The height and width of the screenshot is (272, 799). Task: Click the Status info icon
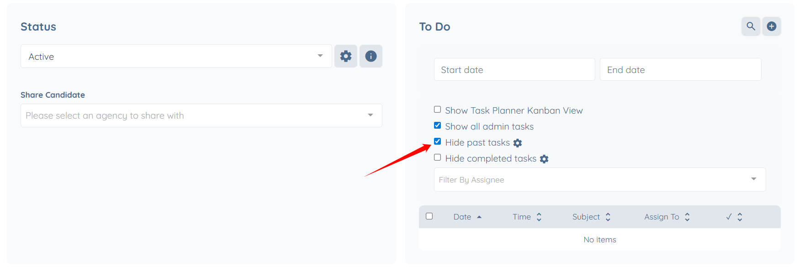coord(370,56)
